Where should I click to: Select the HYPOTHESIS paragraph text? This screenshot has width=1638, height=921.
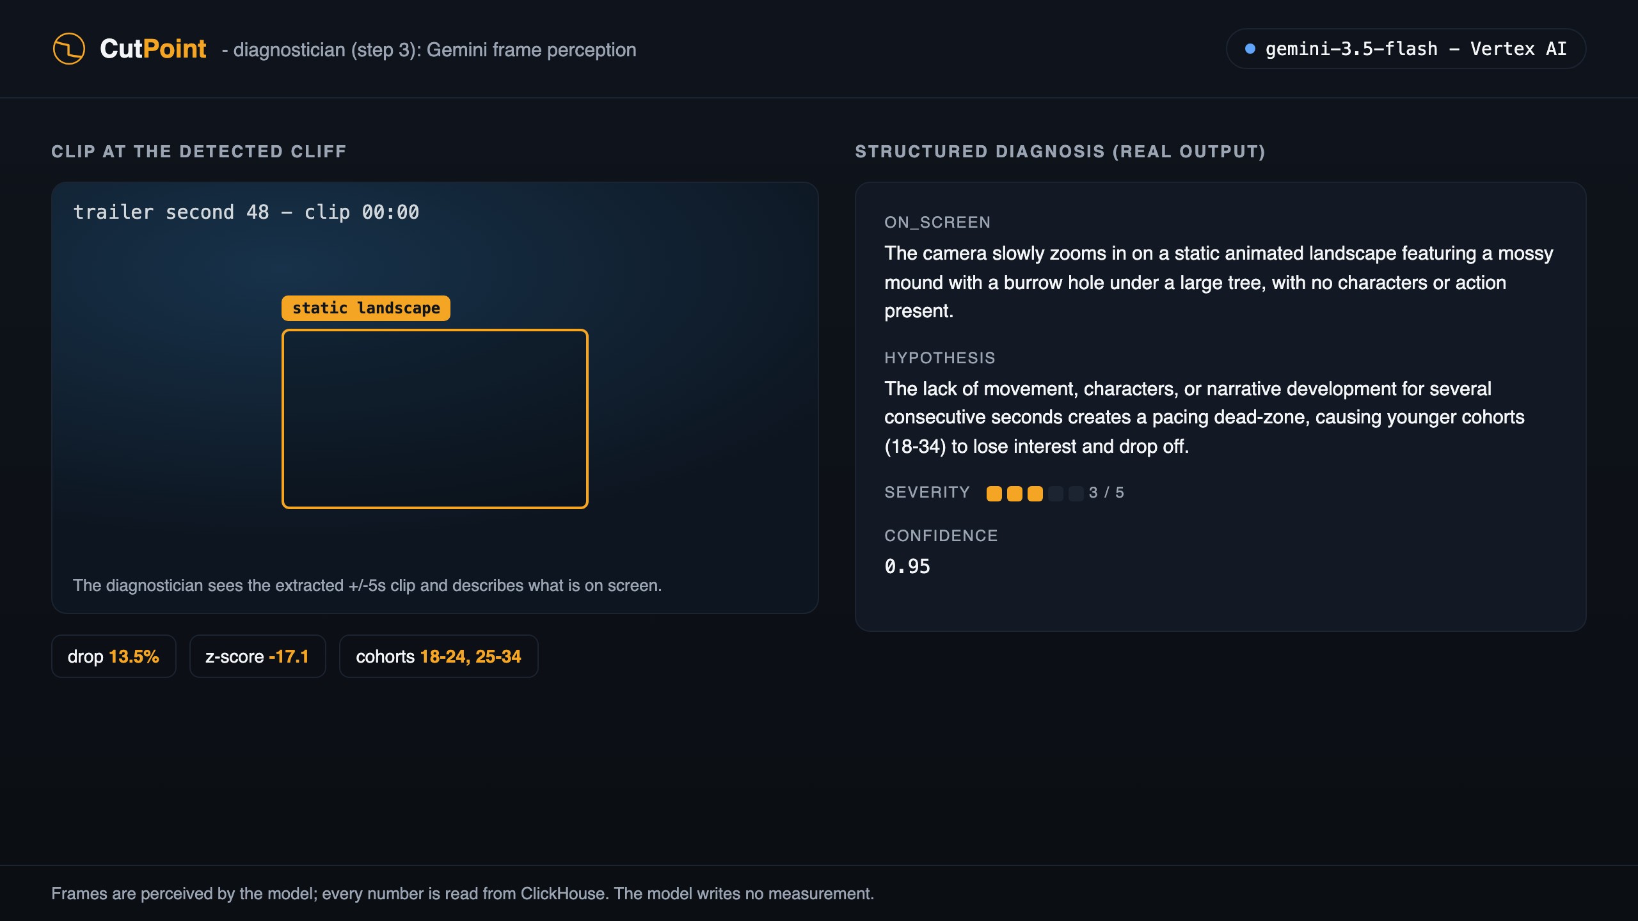[x=1204, y=417]
